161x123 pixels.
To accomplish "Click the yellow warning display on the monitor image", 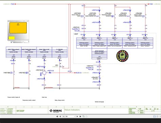I will point(18,28).
